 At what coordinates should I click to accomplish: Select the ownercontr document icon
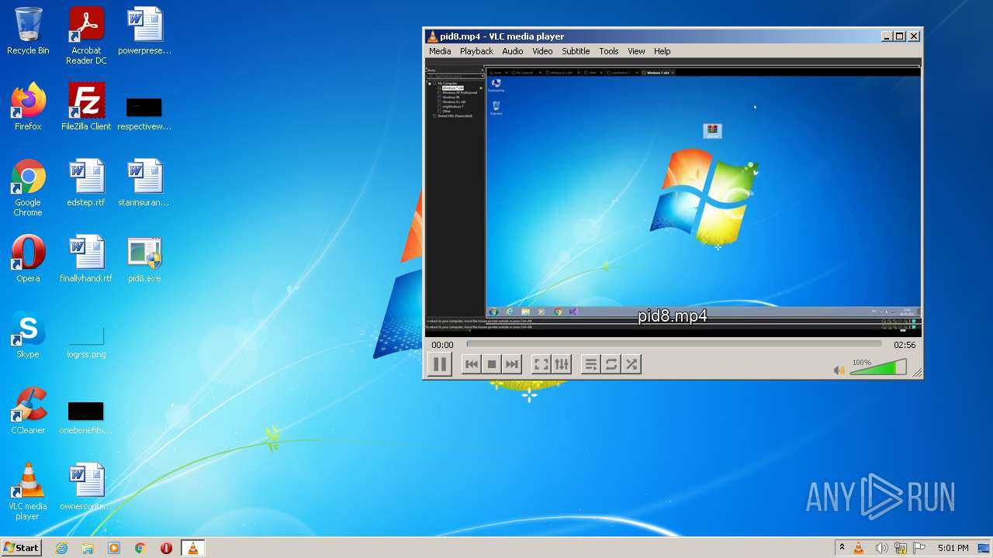(x=86, y=487)
